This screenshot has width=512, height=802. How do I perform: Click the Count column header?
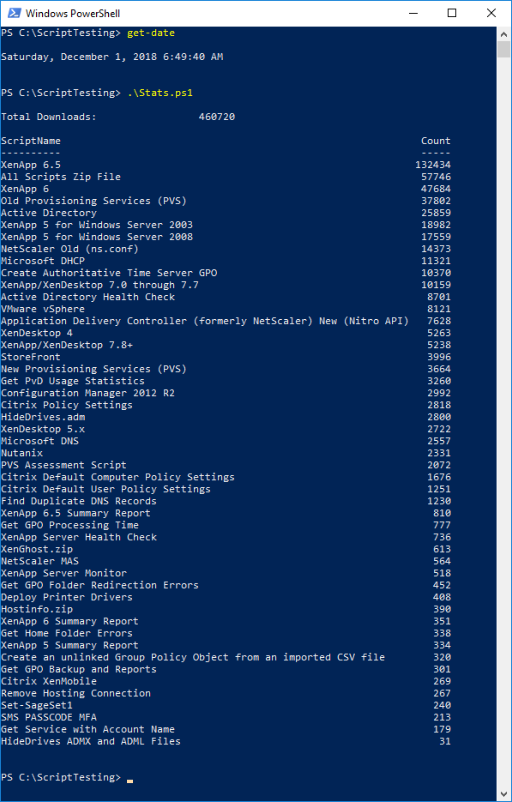click(436, 141)
